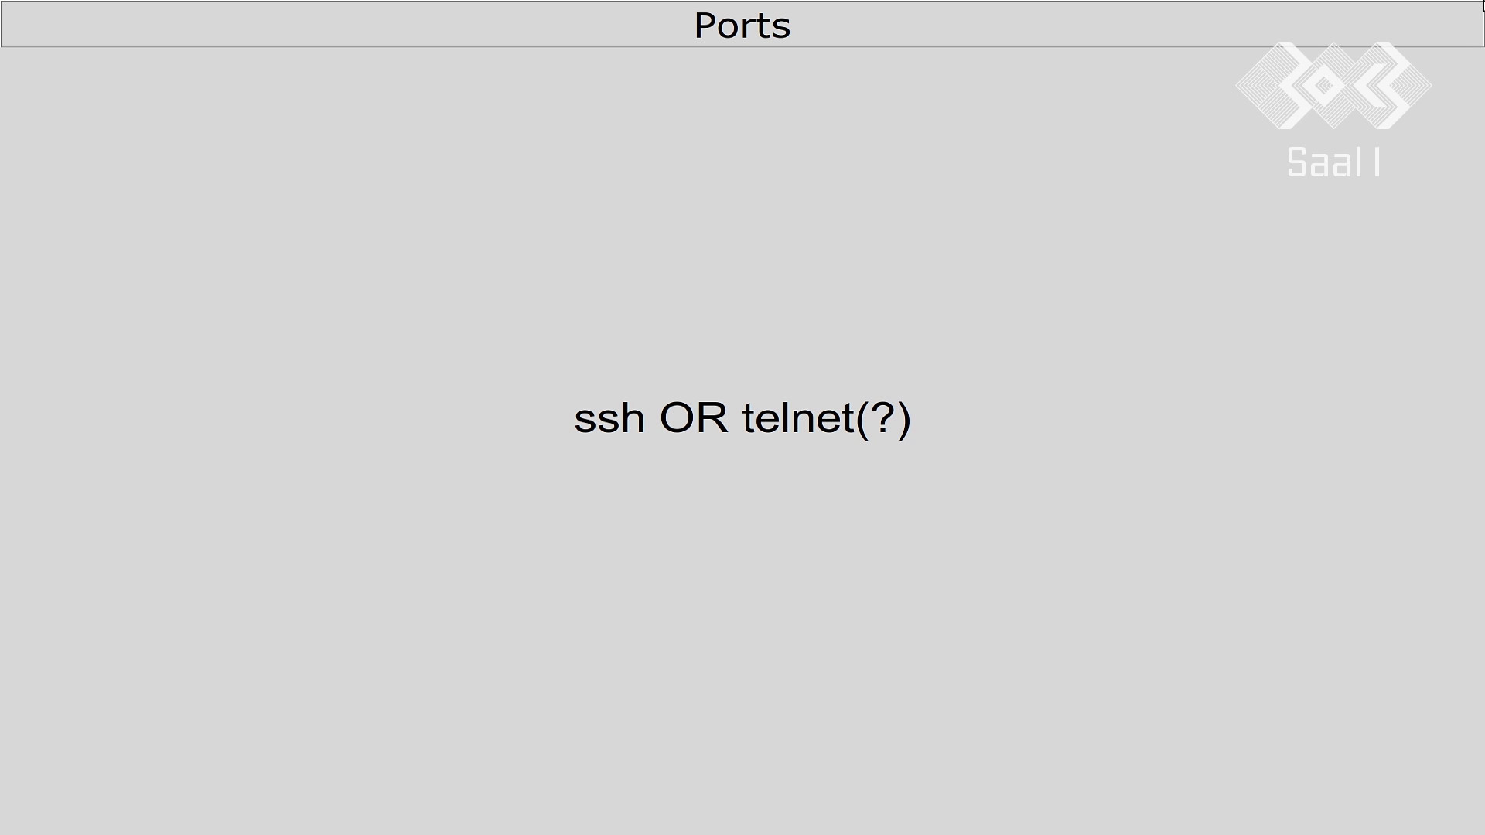This screenshot has width=1485, height=835.
Task: Click the small square inside the center diamond
Action: tap(1325, 87)
